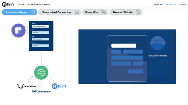Click the Drift logo in the header
Image resolution: width=188 pixels, height=105 pixels.
point(8,5)
